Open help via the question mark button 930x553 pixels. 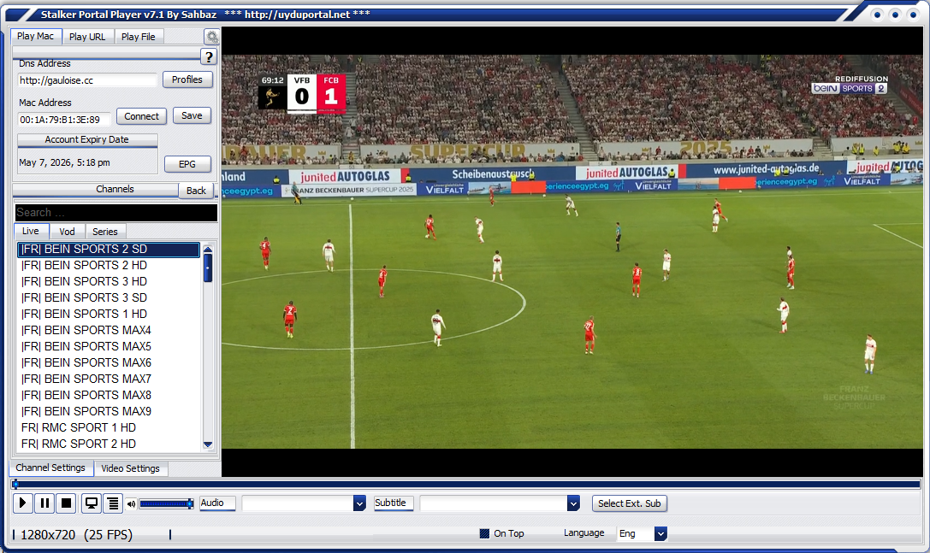(208, 57)
